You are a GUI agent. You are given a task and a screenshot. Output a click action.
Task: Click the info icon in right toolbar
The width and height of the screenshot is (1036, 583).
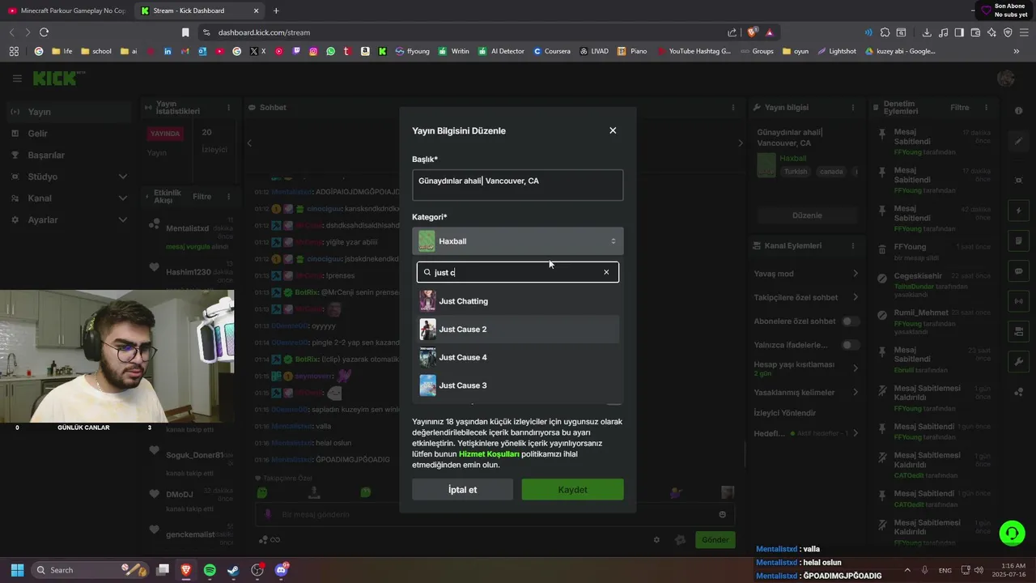coord(1018,110)
